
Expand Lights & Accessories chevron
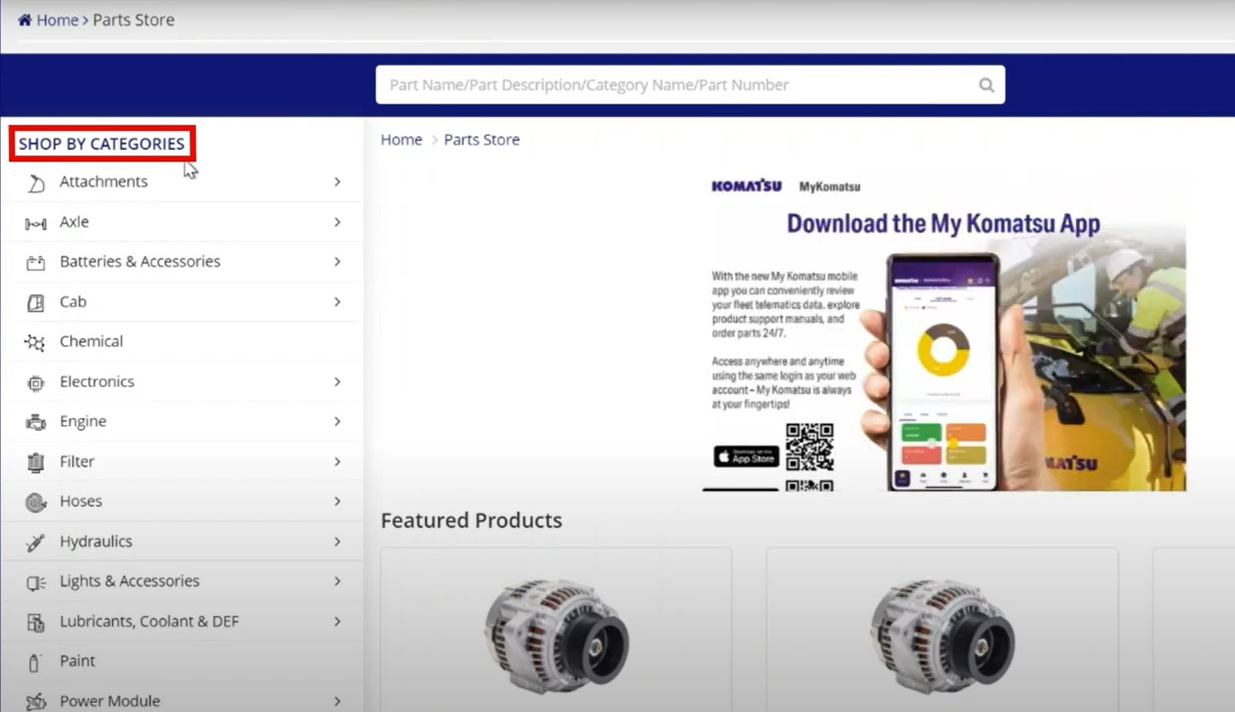(338, 581)
